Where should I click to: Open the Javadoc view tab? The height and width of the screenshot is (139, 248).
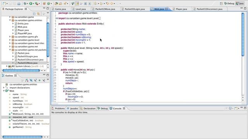pos(72,108)
